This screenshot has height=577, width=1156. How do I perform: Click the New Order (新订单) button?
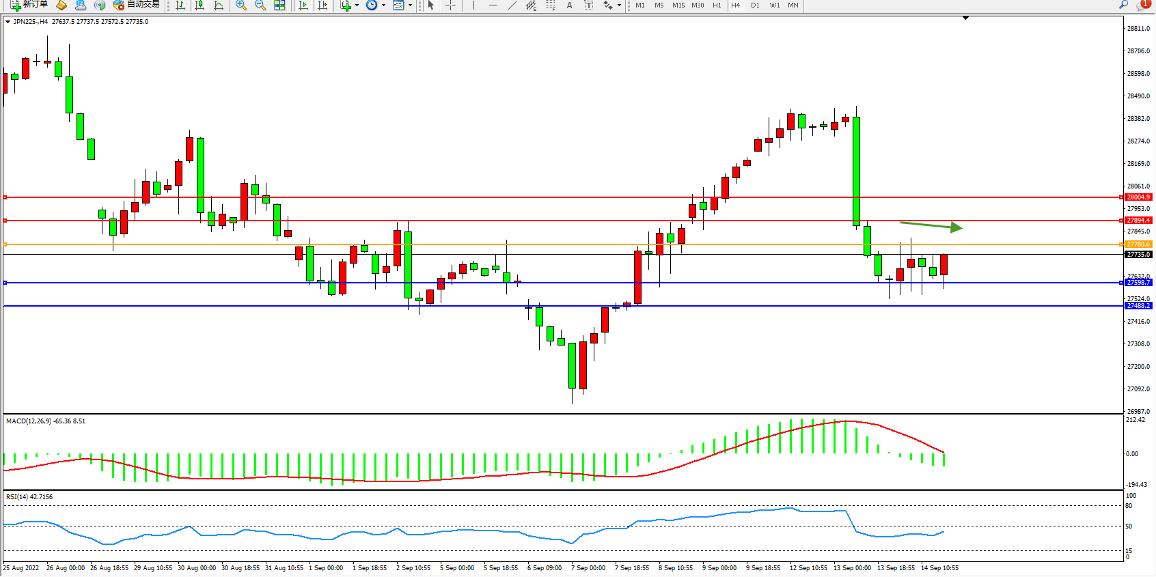point(29,5)
